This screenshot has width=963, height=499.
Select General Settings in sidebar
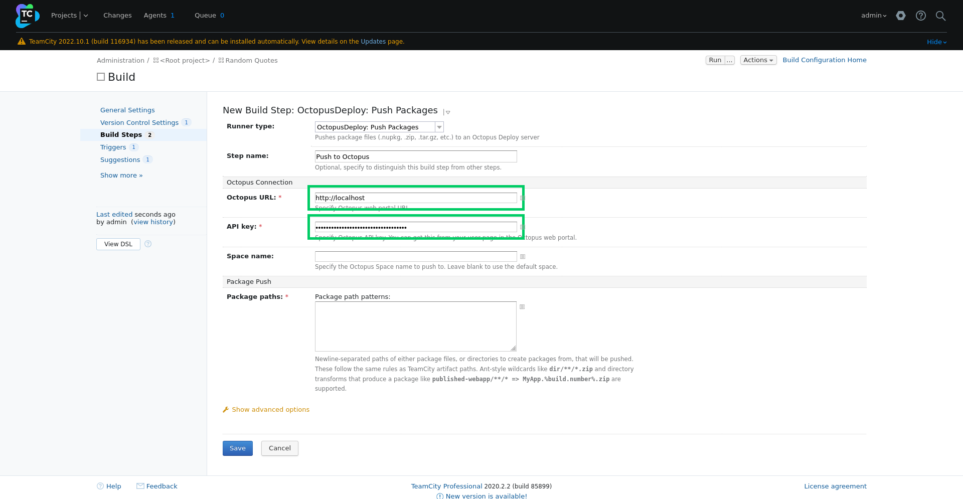pos(127,110)
